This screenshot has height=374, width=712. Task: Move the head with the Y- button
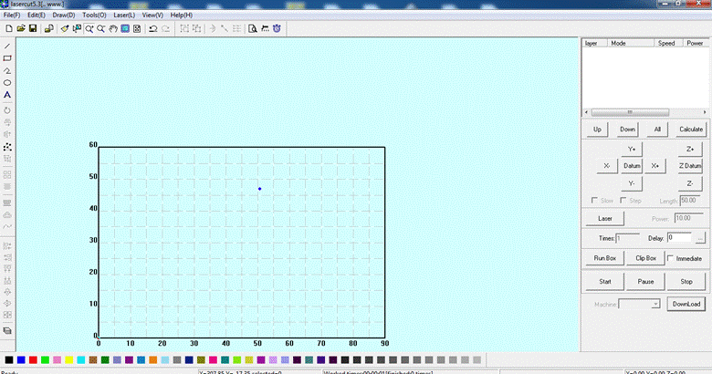click(632, 183)
